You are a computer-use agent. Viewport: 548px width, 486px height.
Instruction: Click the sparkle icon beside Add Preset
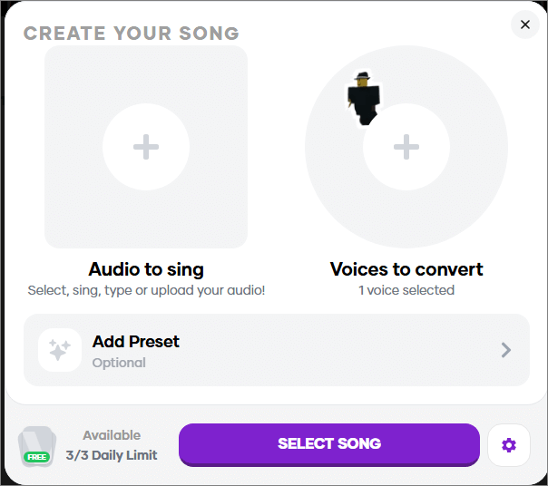click(x=60, y=350)
